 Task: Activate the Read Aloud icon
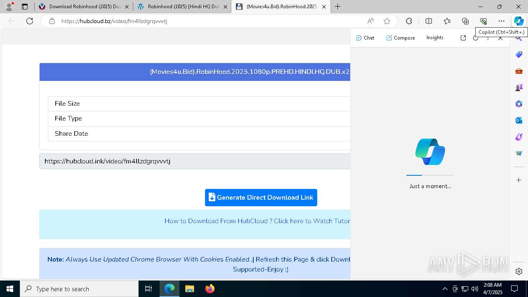(370, 21)
